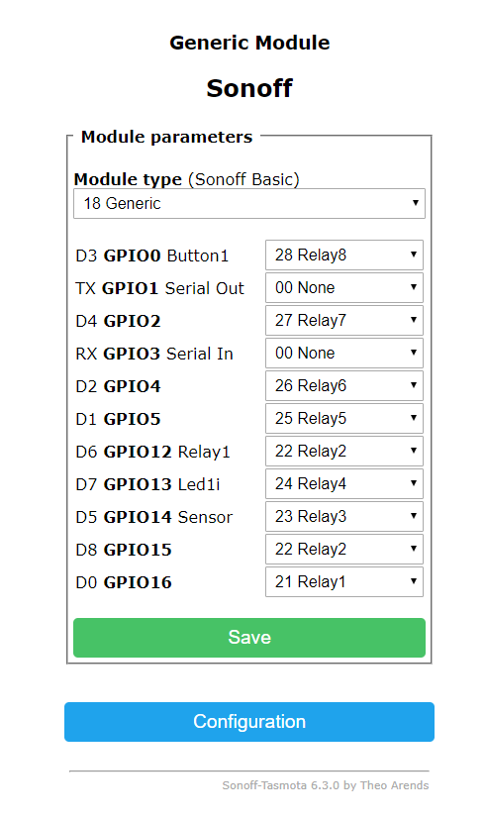Open the GPIO15 dropdown showing Relay2
Screen dimensions: 485x820
[343, 549]
